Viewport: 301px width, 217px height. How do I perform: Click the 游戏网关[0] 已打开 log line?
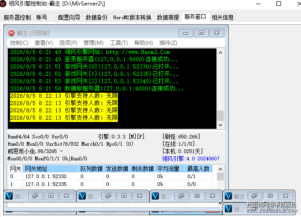coord(94,67)
